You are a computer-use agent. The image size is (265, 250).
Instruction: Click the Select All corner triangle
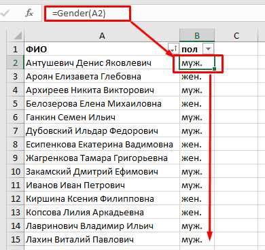[18, 35]
